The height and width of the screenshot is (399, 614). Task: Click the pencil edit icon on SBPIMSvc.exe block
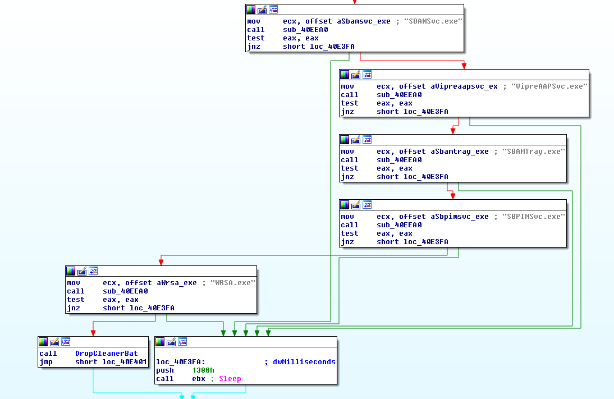coord(356,205)
